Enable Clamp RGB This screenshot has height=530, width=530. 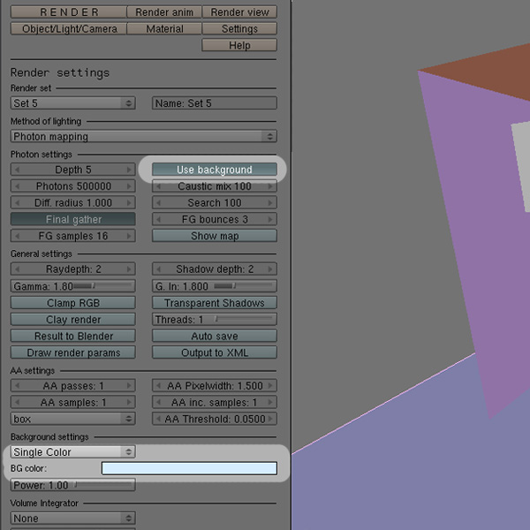pyautogui.click(x=73, y=302)
